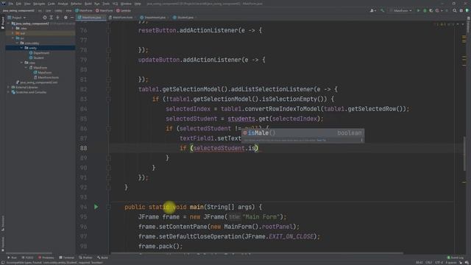Screen dimensions: 471x265
Task: Collapse the entity package
Action: (x=21, y=48)
